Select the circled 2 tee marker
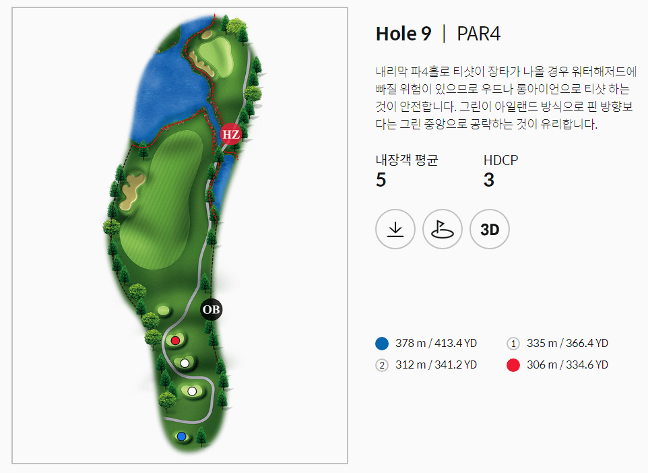 coord(381,367)
